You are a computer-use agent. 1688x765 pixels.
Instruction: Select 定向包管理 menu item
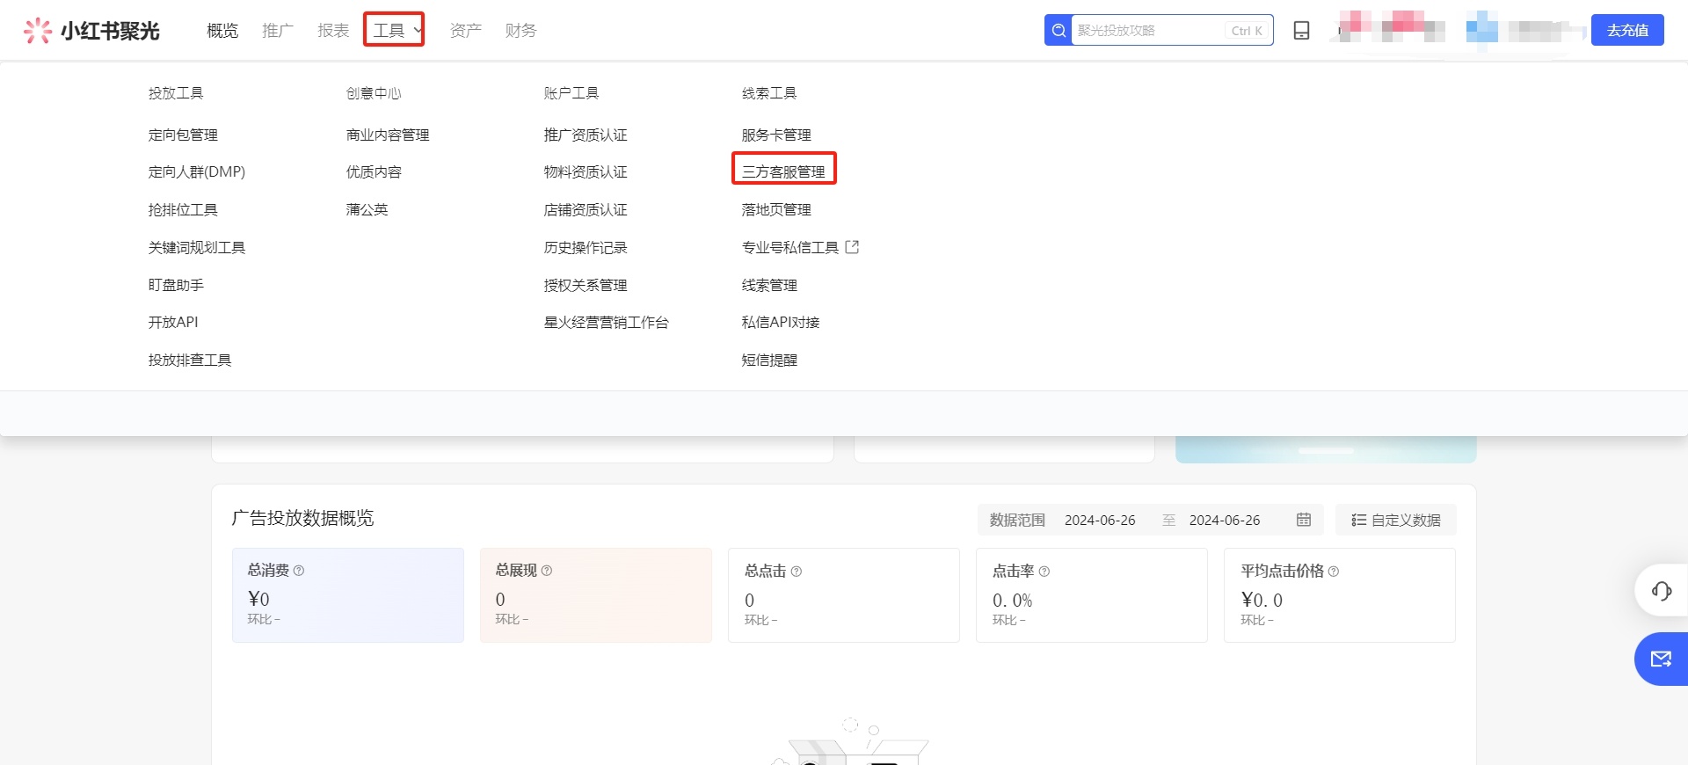click(x=183, y=135)
